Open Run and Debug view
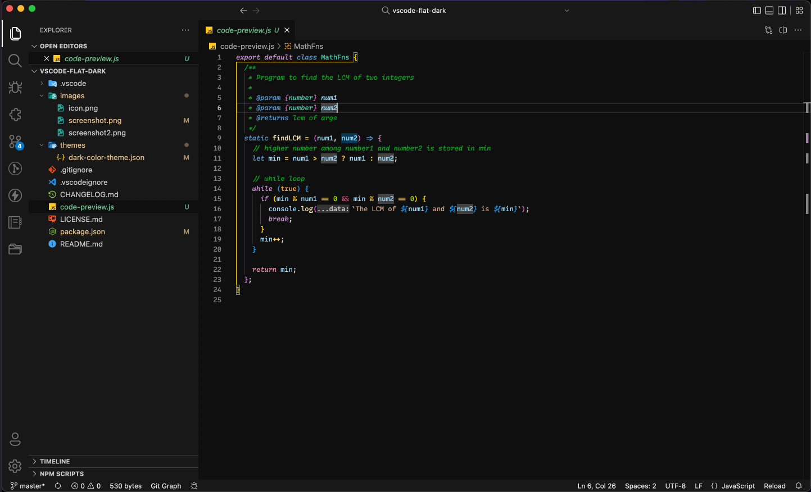811x492 pixels. point(15,88)
